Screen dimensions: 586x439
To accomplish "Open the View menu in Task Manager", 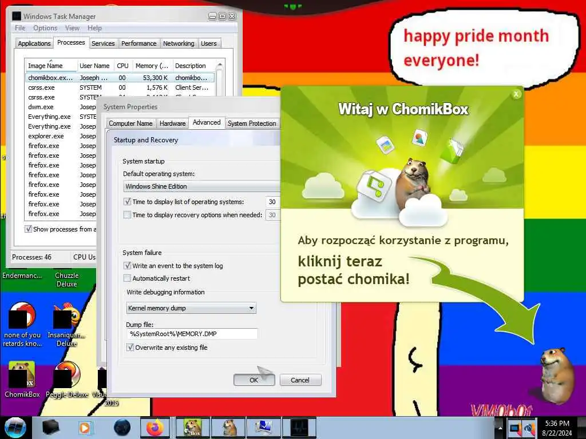I will click(x=72, y=28).
